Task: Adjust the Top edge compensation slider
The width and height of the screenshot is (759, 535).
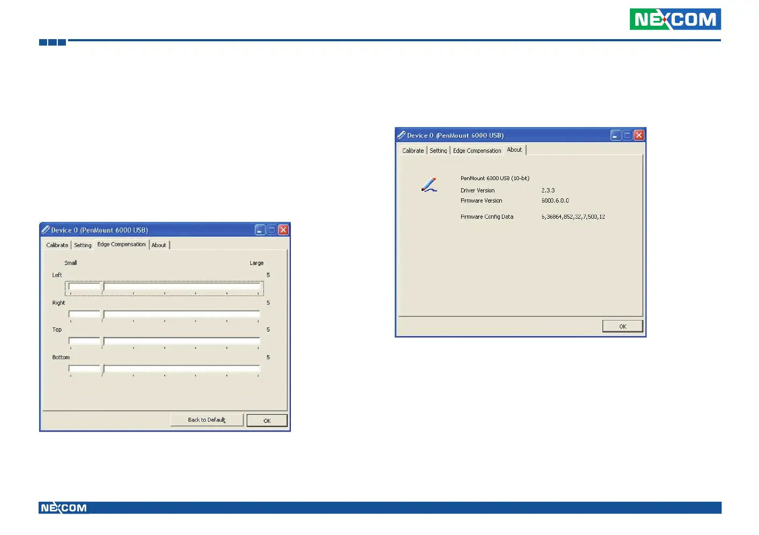Action: (x=165, y=341)
